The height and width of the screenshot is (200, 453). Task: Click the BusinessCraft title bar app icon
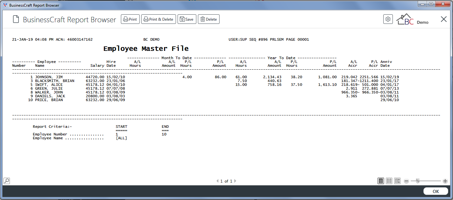click(x=5, y=5)
